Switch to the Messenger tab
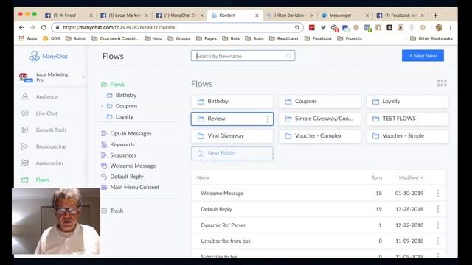This screenshot has width=472, height=265. point(345,15)
